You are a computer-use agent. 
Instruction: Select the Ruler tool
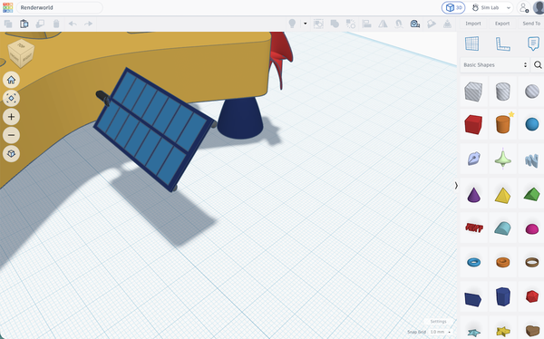[502, 44]
